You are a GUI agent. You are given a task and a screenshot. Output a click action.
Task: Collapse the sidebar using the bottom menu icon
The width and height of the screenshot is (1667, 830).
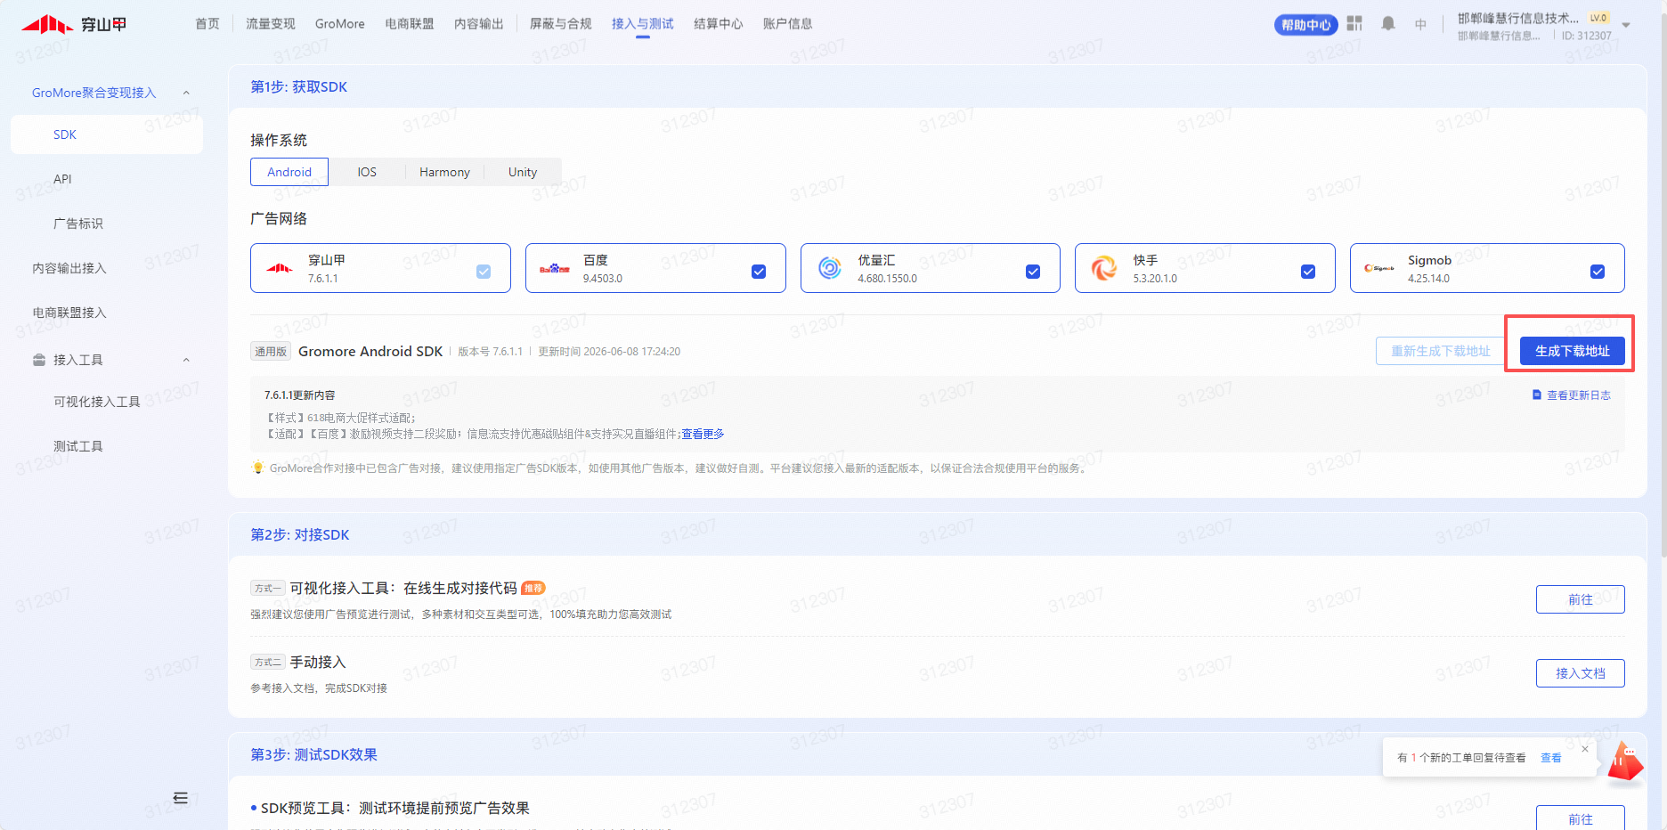pos(181,798)
